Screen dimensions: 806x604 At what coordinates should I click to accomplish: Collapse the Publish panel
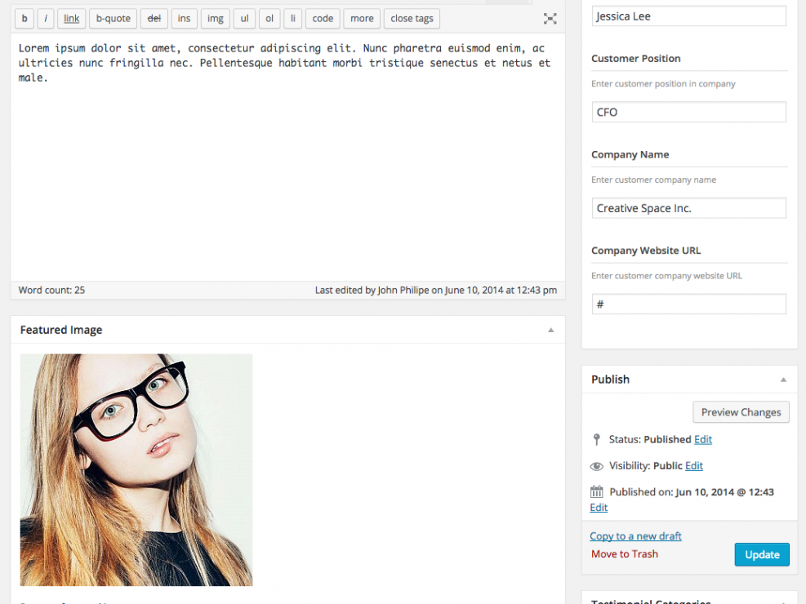point(783,380)
